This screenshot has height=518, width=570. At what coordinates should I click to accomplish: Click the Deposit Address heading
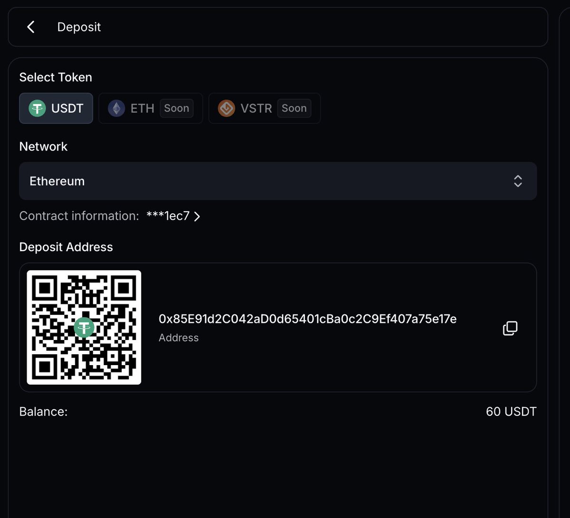pos(66,247)
